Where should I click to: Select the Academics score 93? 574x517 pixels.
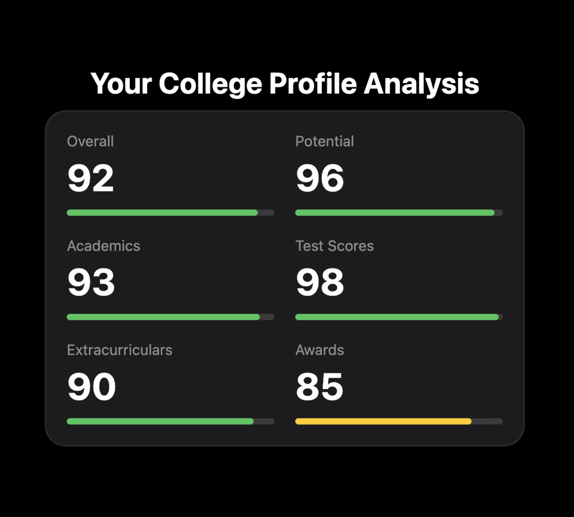point(91,282)
